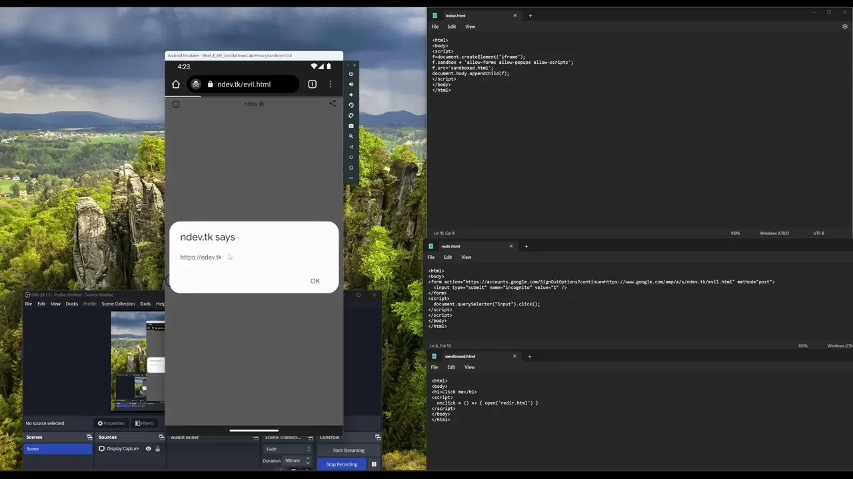Viewport: 853px width, 479px height.
Task: Select the index.html Notepad tab
Action: (x=474, y=15)
